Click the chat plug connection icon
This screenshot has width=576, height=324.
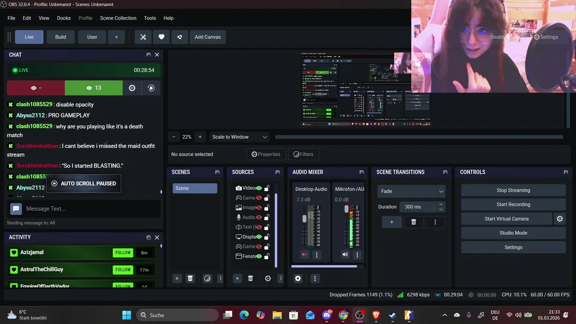151,88
